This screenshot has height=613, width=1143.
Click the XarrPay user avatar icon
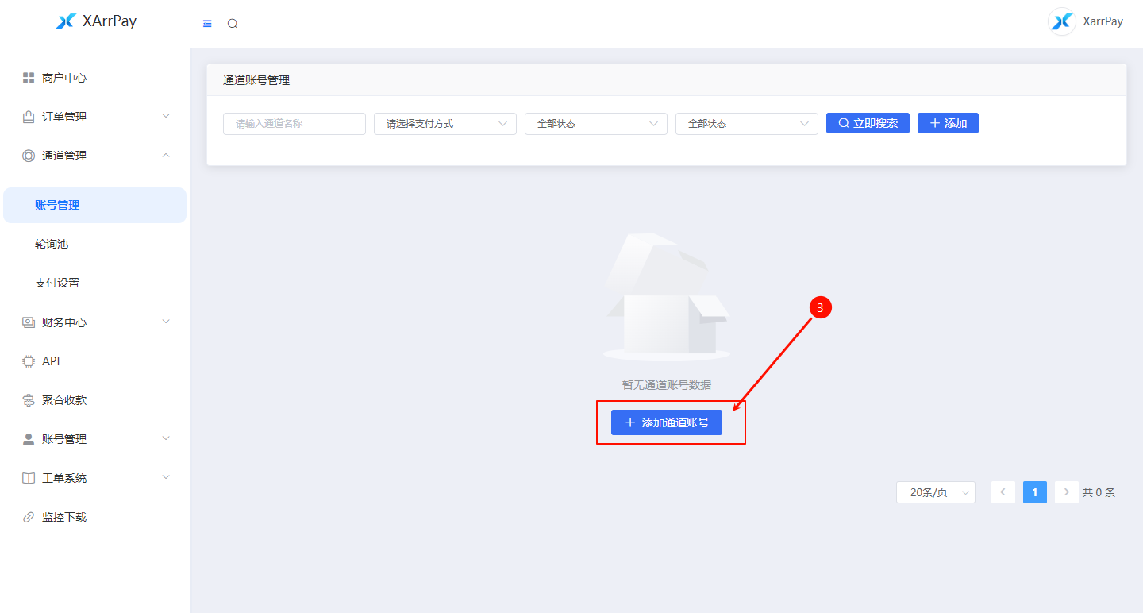point(1061,21)
